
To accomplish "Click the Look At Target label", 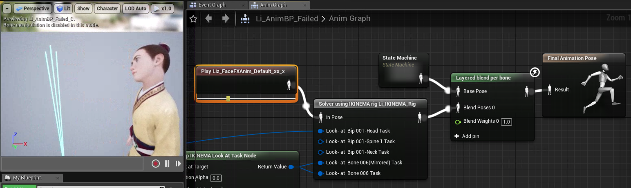I will click(198, 167).
